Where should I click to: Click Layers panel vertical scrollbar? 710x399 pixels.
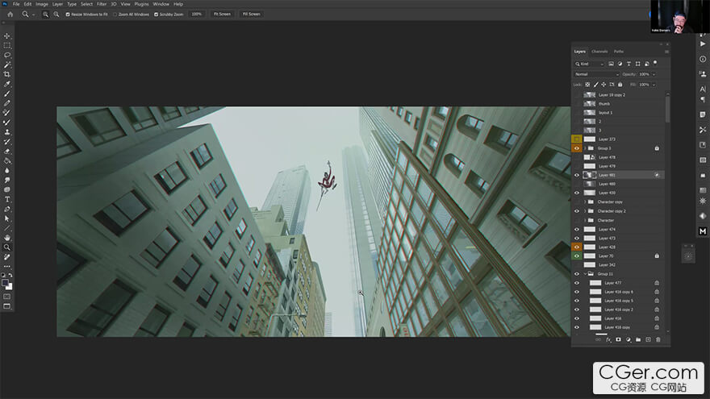667,109
